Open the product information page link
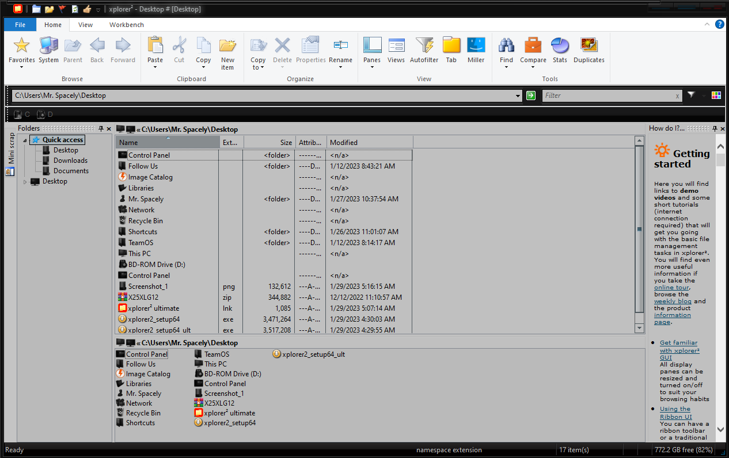This screenshot has width=729, height=458. tap(672, 318)
